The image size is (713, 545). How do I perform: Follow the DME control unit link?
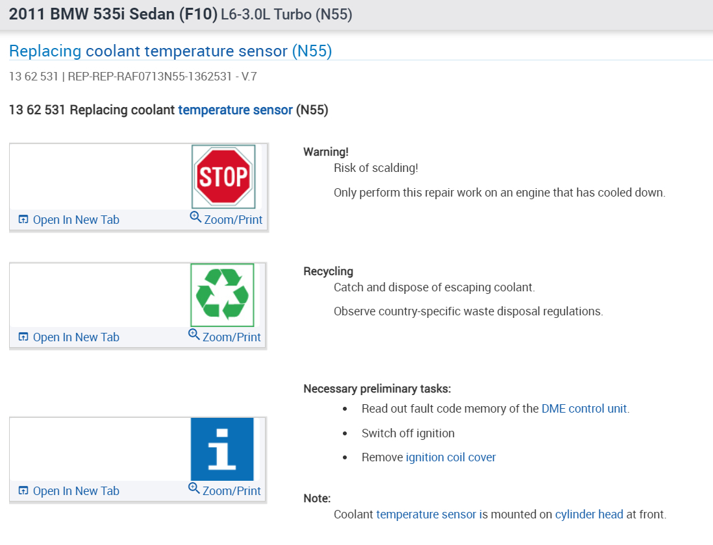tap(584, 409)
